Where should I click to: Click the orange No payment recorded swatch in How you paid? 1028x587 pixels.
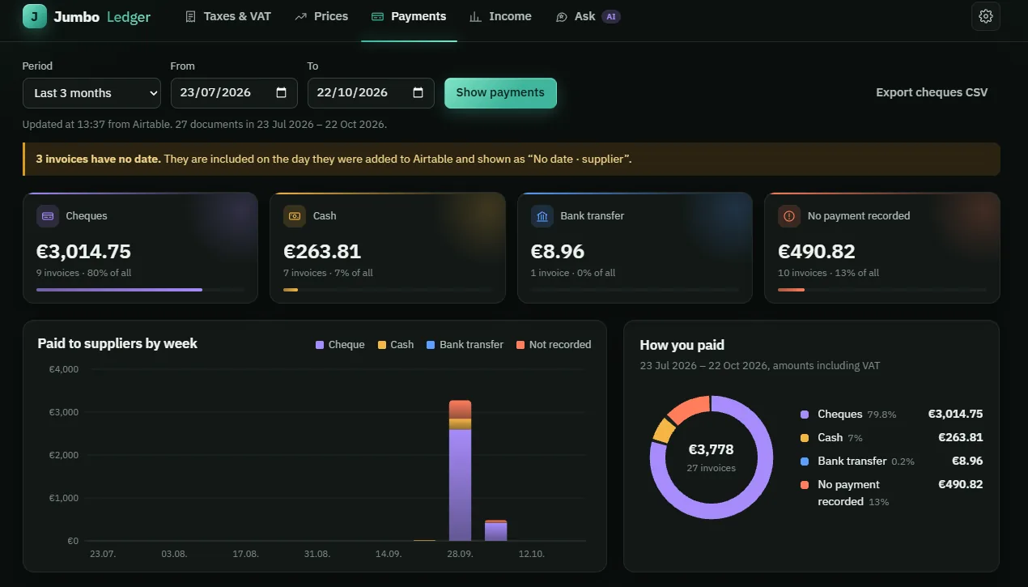805,485
